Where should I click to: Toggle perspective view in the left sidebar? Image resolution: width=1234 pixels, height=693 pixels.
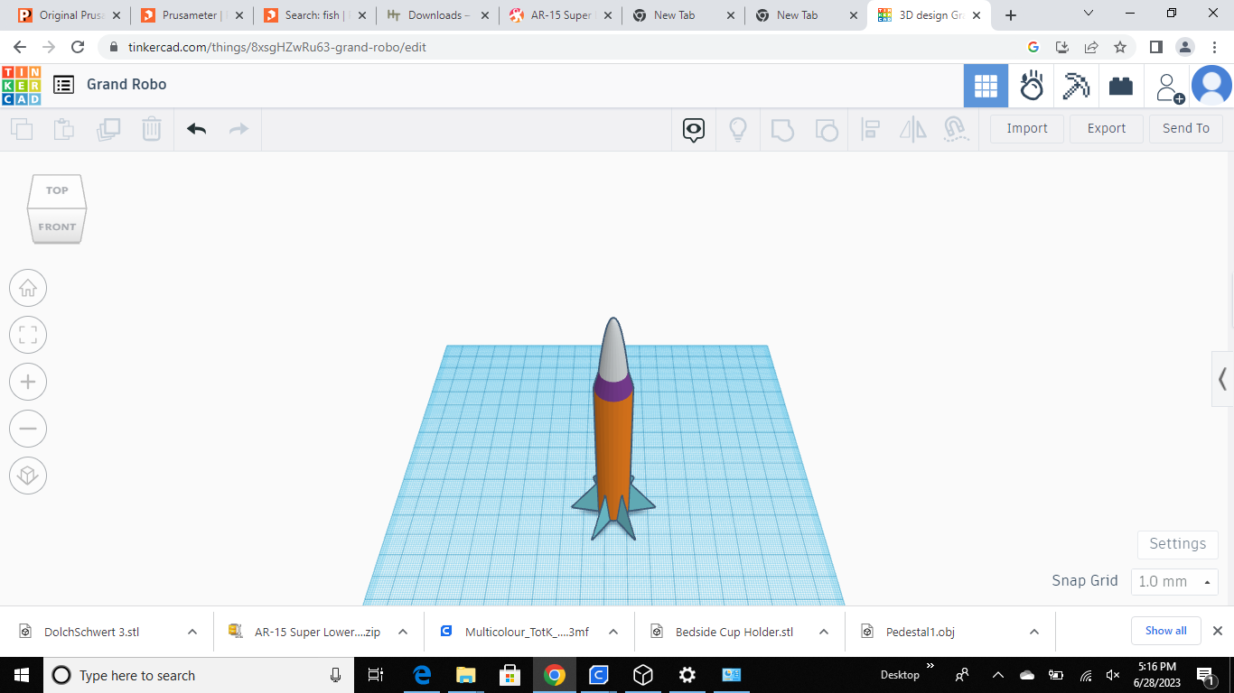pos(28,476)
